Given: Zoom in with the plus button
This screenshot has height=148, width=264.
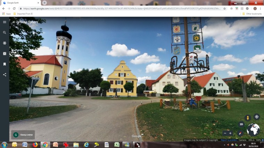Looking at the screenshot, I should point(230,133).
